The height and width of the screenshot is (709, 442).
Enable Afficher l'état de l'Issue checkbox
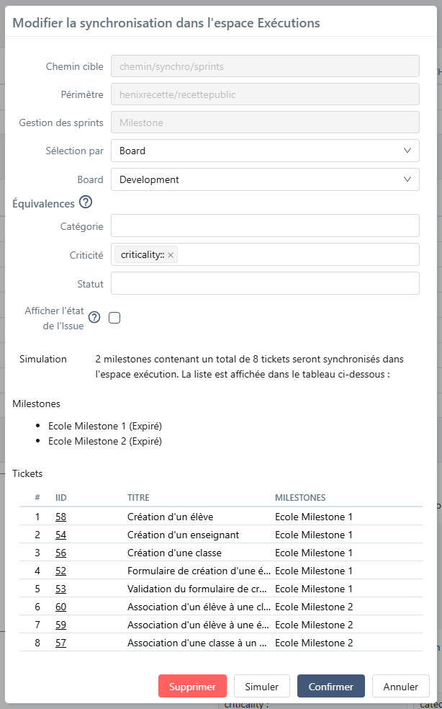point(114,318)
